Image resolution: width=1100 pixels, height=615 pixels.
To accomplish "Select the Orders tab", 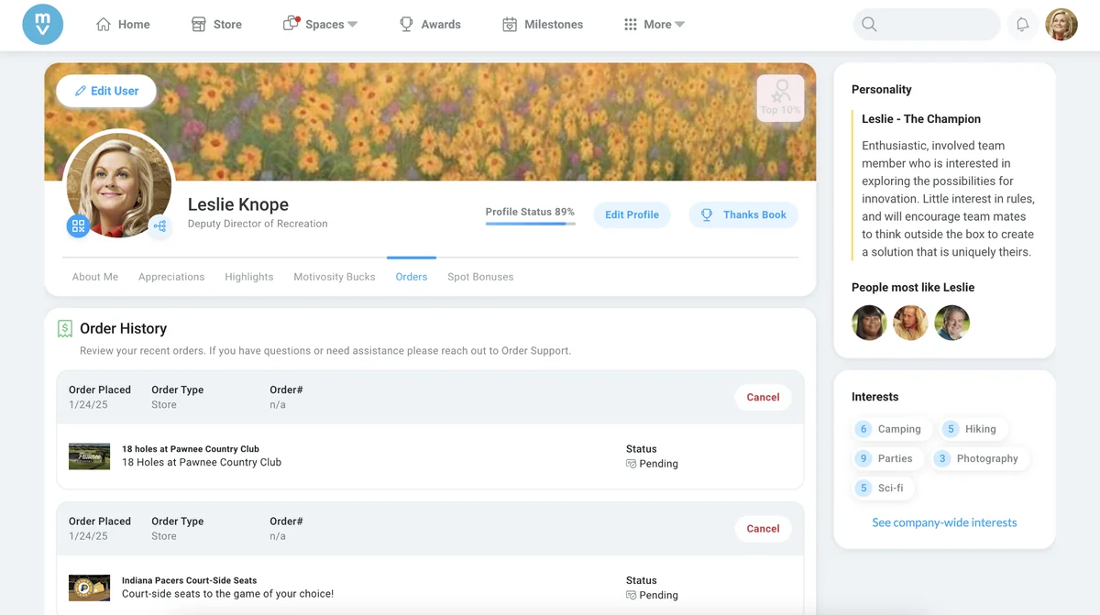I will click(x=412, y=277).
